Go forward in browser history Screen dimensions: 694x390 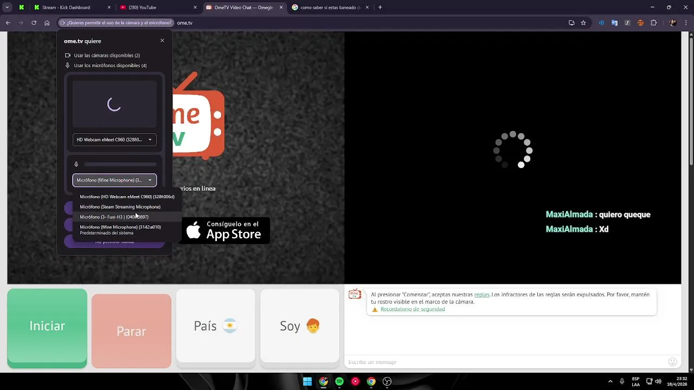tap(21, 23)
